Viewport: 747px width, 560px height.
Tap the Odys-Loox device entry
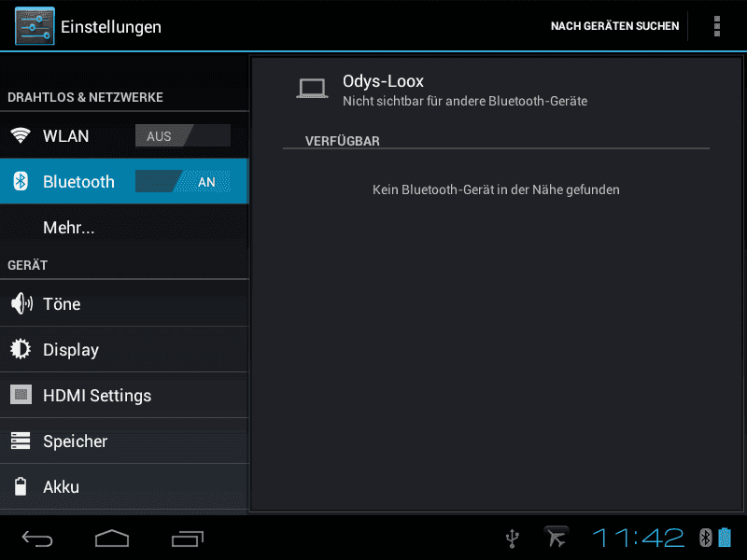pos(496,90)
